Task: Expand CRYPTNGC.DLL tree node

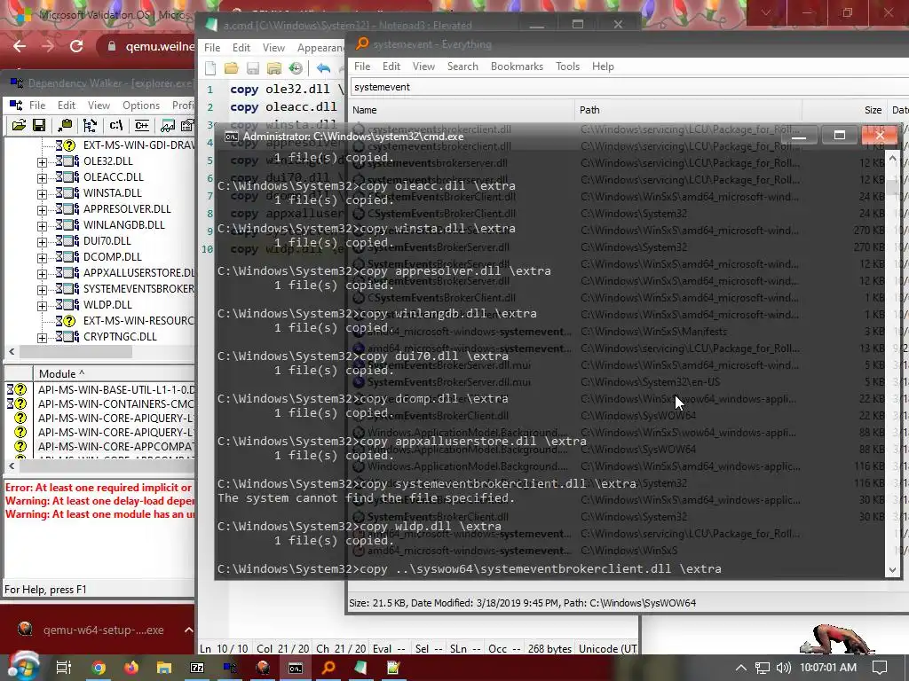Action: coord(42,338)
